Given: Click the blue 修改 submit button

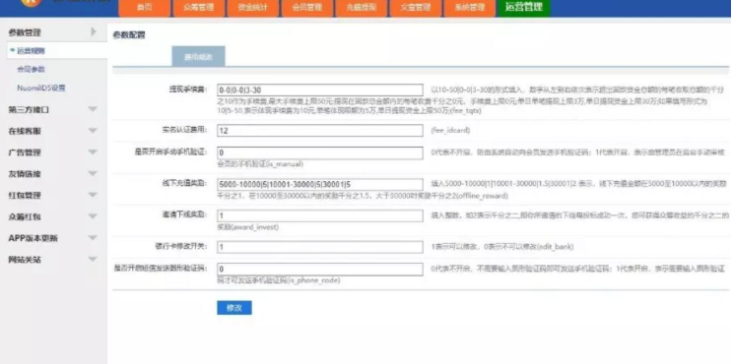Looking at the screenshot, I should tap(234, 308).
